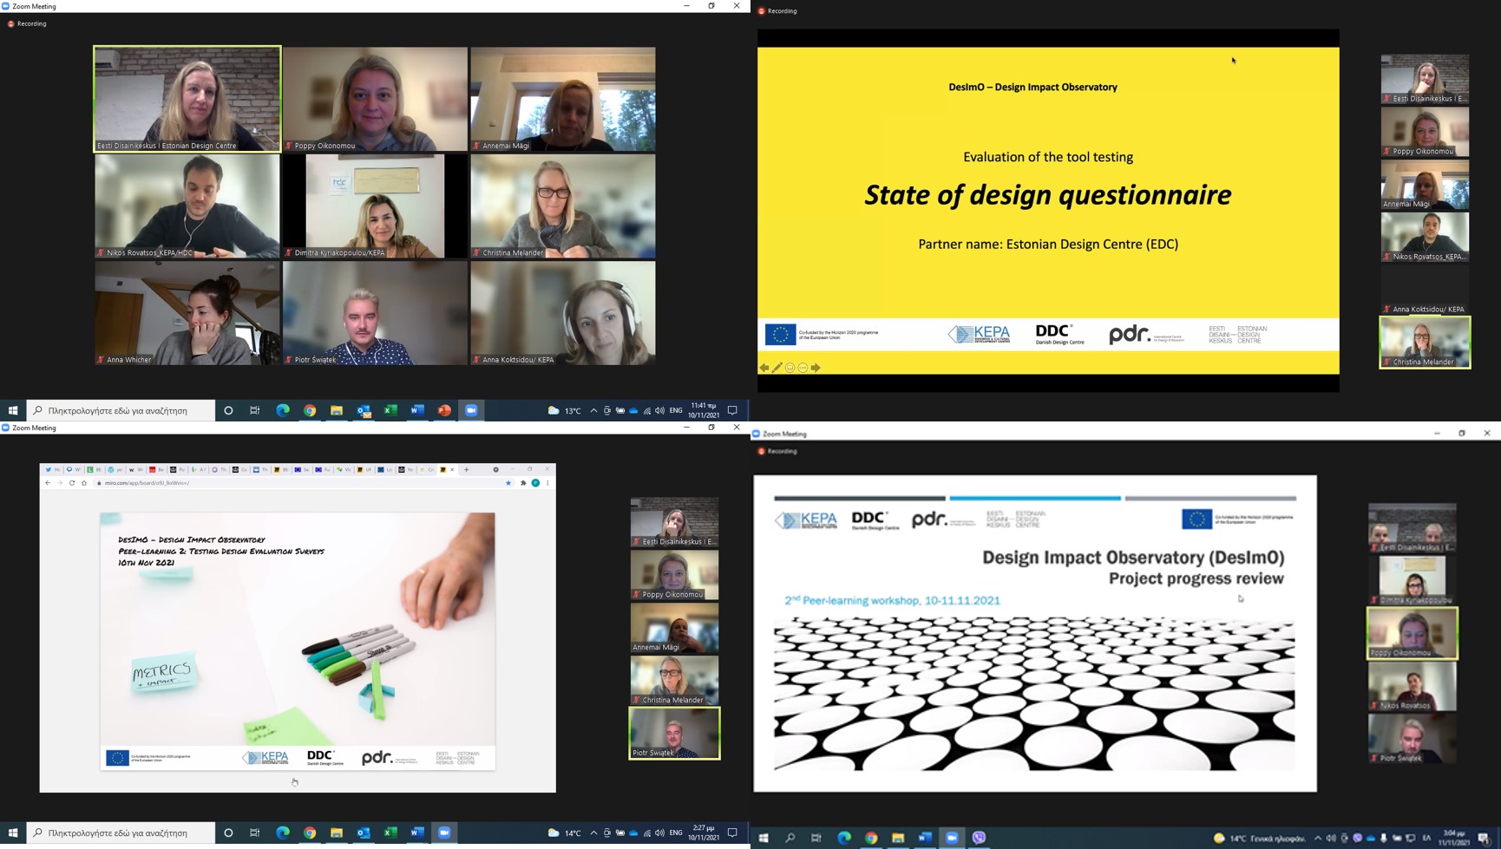Select Dimitra Kyriakopoulou/KEPA tile in gallery
The width and height of the screenshot is (1501, 849).
(x=375, y=206)
